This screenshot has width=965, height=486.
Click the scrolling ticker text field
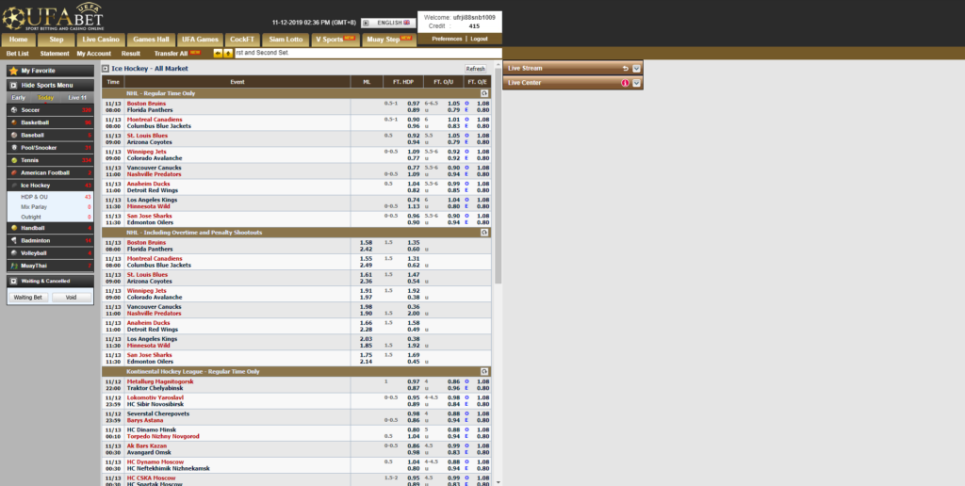[x=368, y=53]
